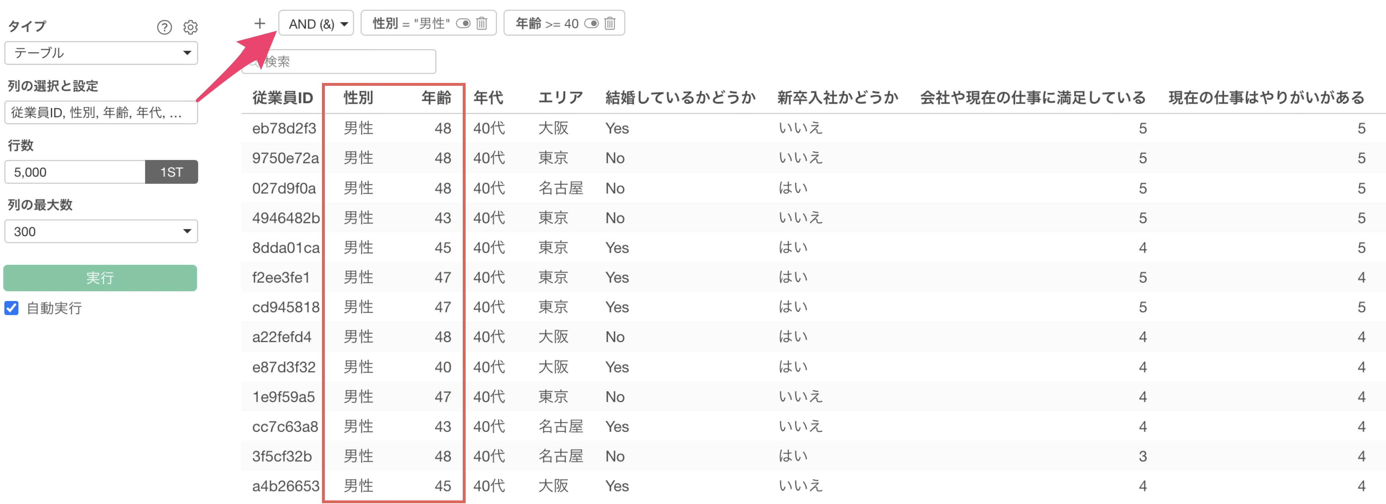This screenshot has width=1386, height=504.
Task: Open the settings gear icon
Action: click(x=191, y=27)
